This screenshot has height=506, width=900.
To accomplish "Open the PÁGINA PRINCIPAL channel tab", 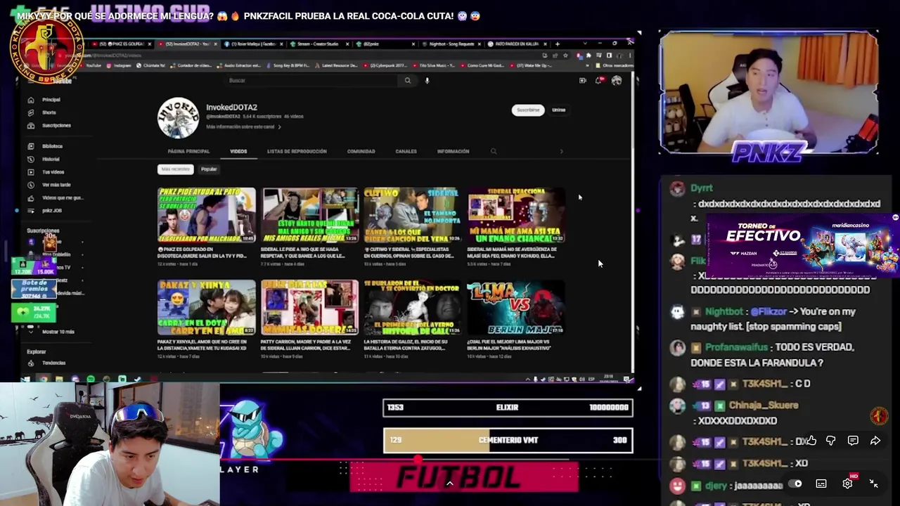I will pos(188,151).
